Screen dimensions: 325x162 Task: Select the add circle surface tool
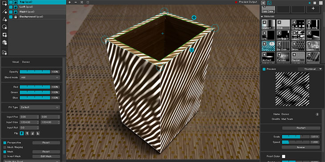pos(4,27)
